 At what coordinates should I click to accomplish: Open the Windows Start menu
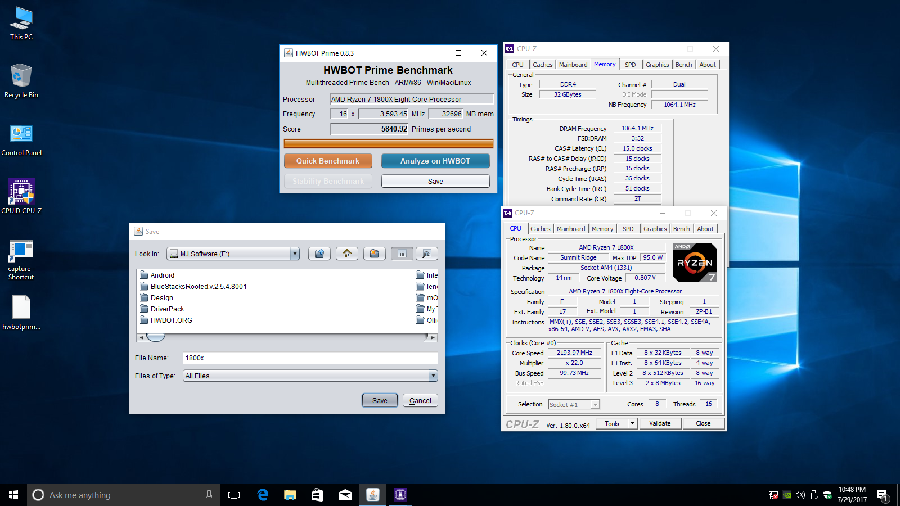pyautogui.click(x=13, y=495)
